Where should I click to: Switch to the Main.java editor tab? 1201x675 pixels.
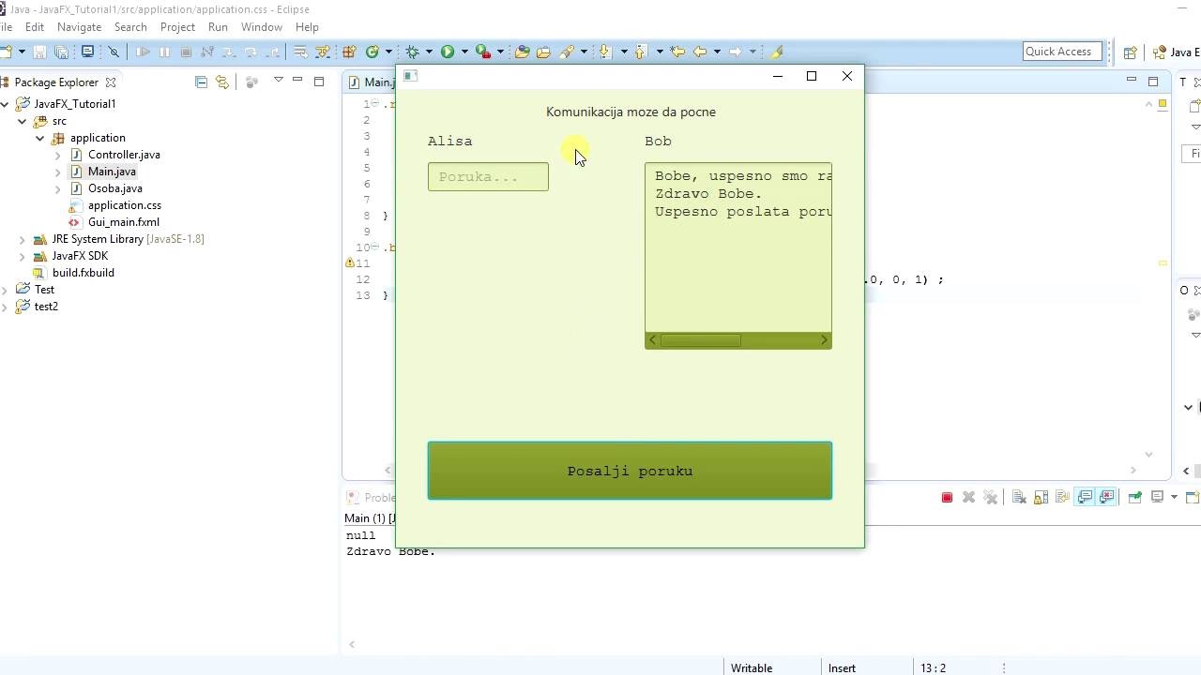(x=372, y=82)
